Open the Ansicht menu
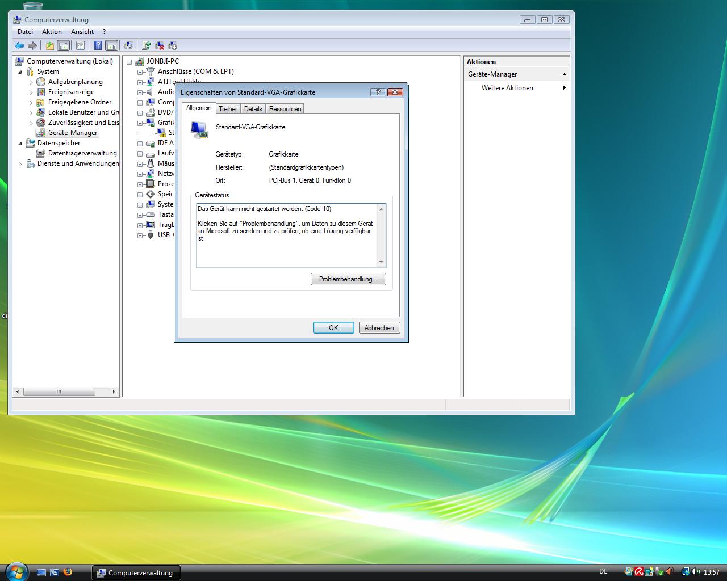This screenshot has width=727, height=581. (x=82, y=32)
